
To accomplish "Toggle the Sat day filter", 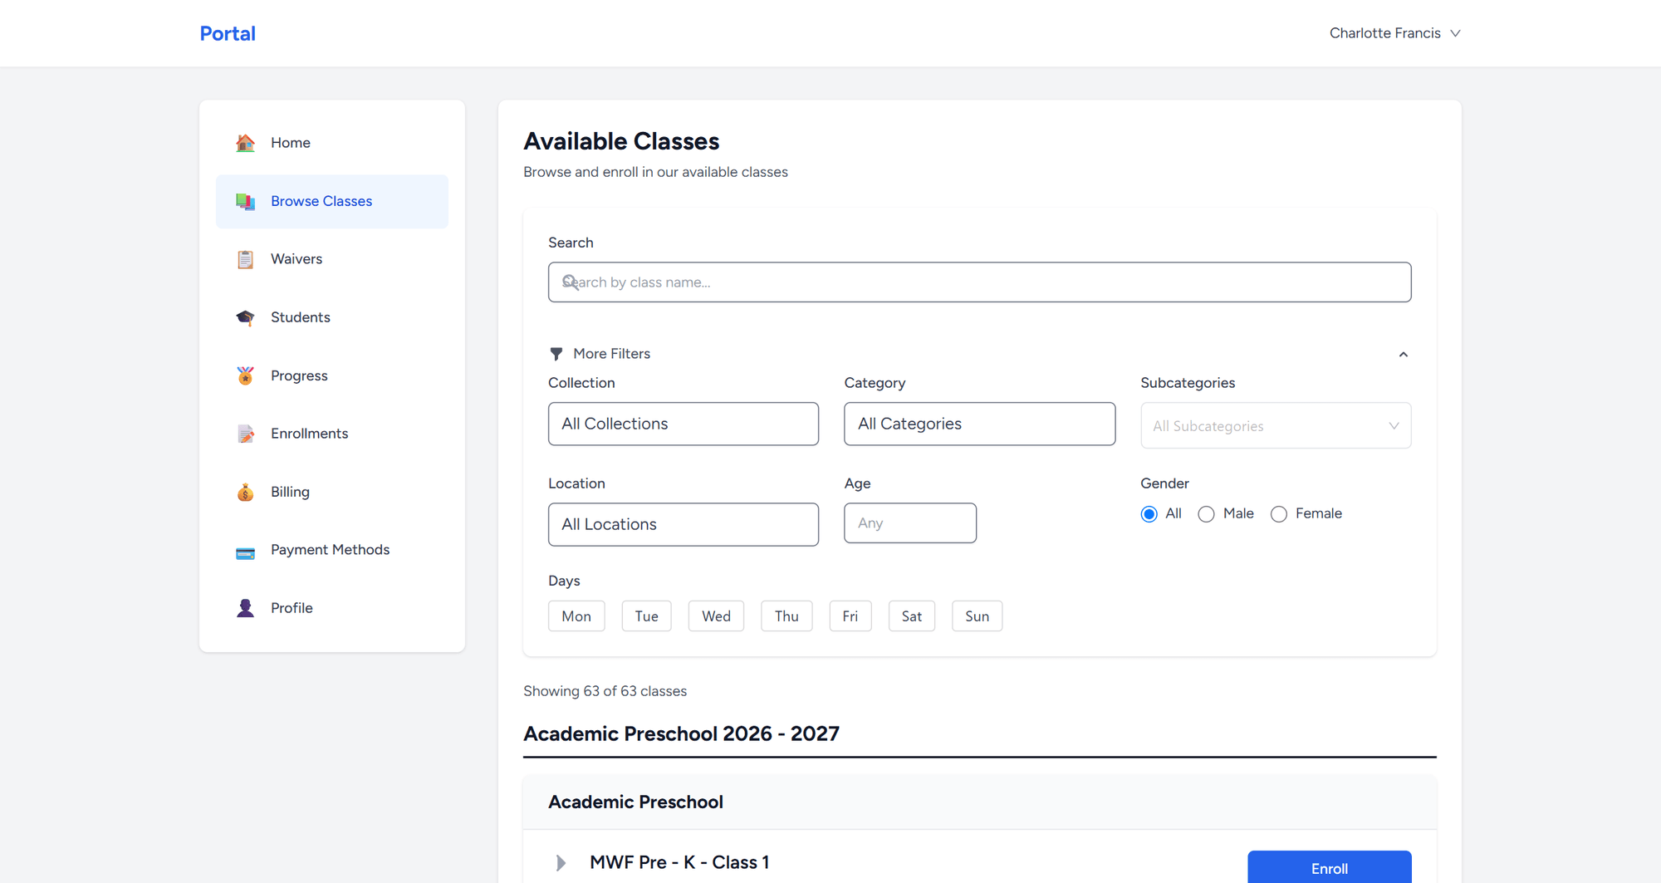I will point(912,616).
